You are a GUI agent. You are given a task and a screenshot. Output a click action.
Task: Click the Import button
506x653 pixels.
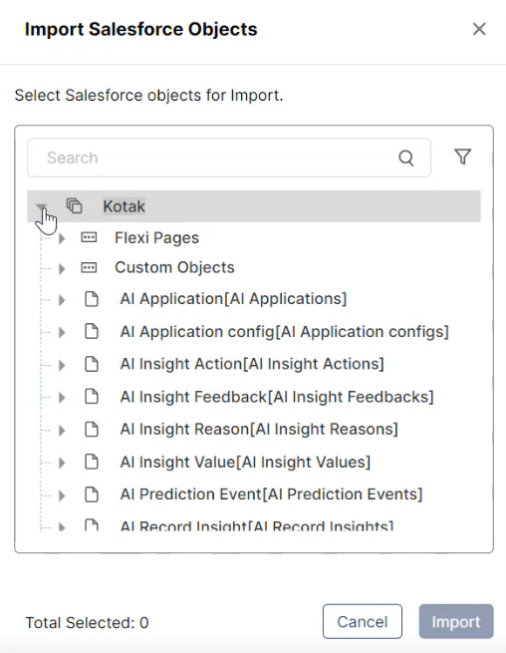click(x=456, y=622)
